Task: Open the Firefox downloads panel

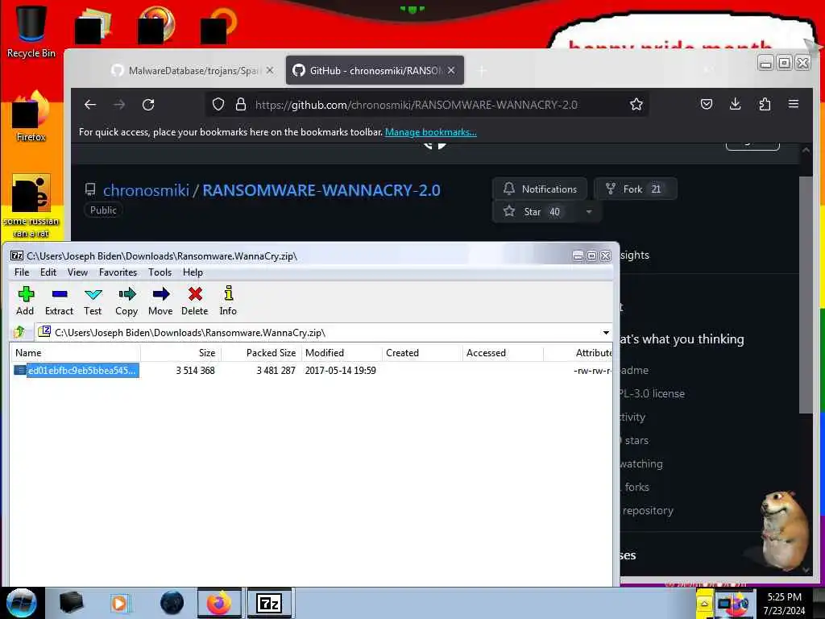Action: (x=736, y=104)
